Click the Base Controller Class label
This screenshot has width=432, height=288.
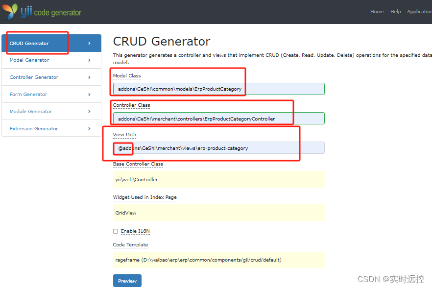click(x=138, y=164)
